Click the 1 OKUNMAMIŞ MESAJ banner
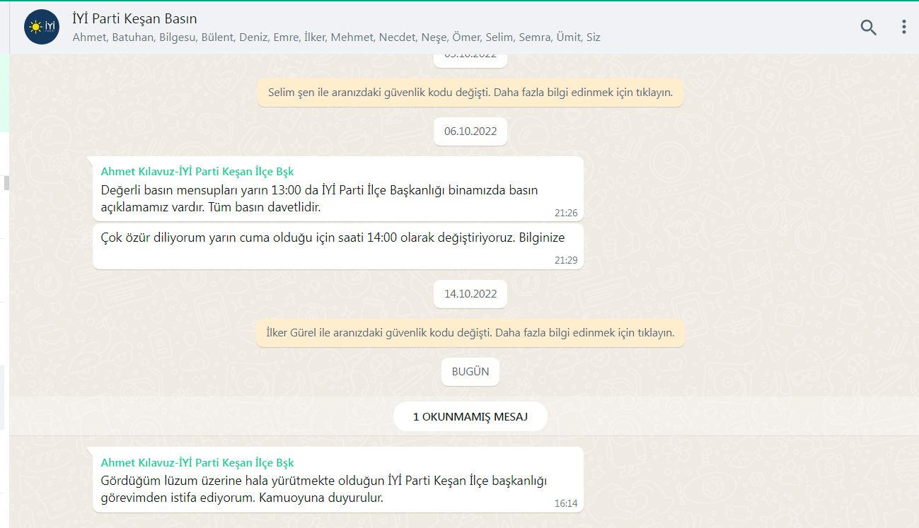 click(470, 417)
